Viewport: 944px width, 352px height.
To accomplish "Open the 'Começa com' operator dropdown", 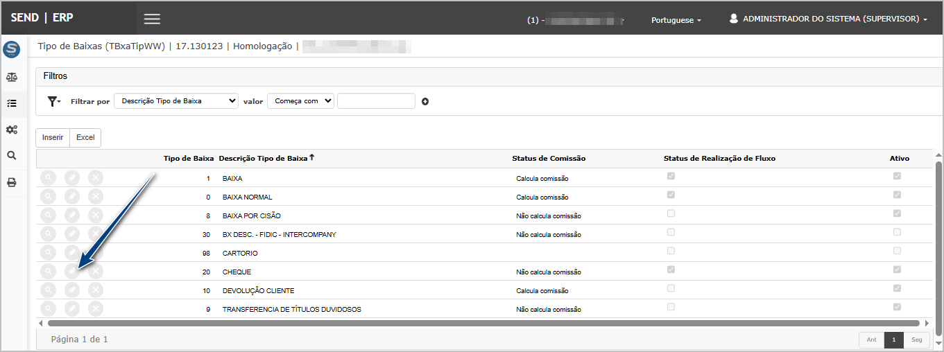I will point(300,101).
